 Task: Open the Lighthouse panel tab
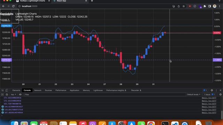click(98, 90)
